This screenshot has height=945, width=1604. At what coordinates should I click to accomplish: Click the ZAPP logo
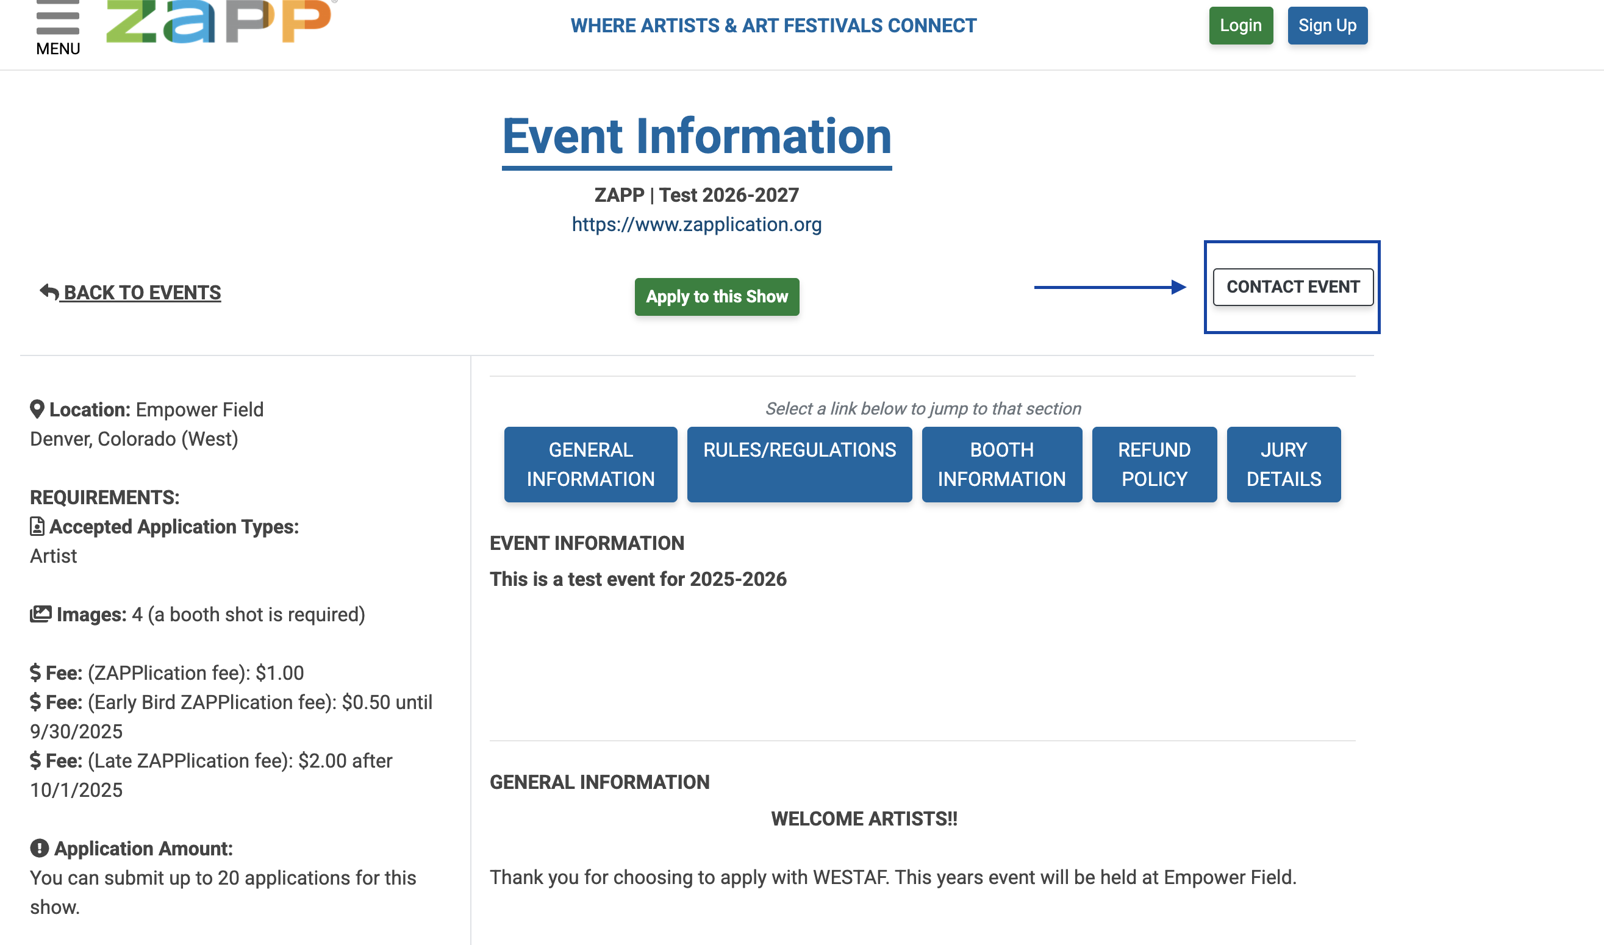tap(220, 19)
